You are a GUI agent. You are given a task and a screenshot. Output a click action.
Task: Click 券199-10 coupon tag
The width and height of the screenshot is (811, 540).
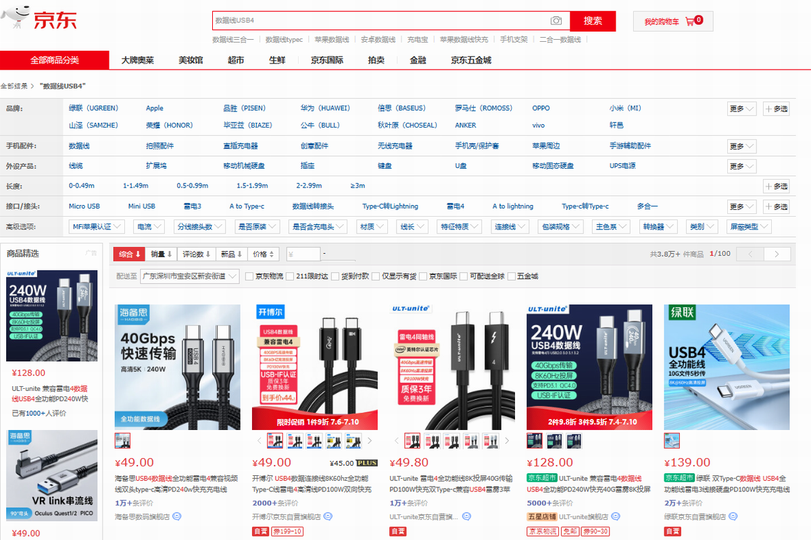tap(287, 531)
